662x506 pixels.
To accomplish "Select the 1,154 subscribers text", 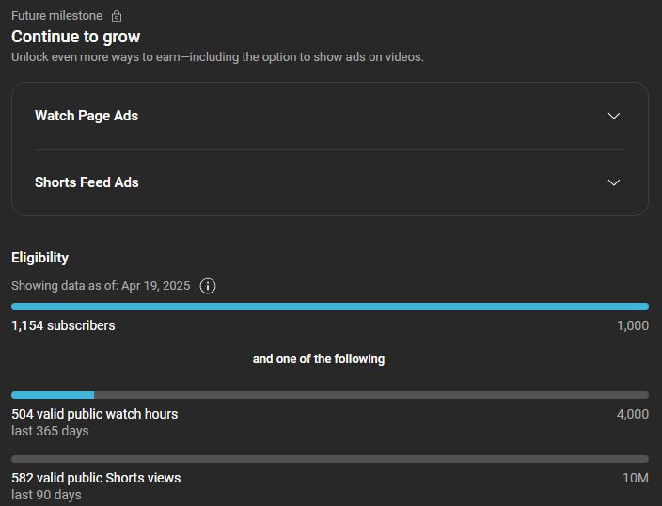I will coord(63,325).
